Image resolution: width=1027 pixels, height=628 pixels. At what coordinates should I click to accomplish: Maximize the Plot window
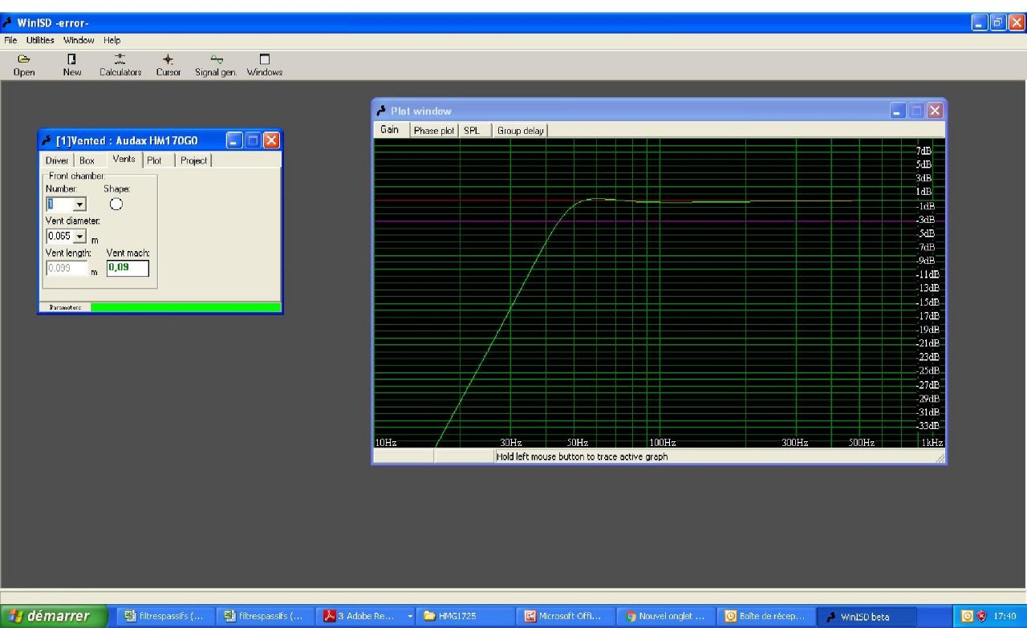917,111
